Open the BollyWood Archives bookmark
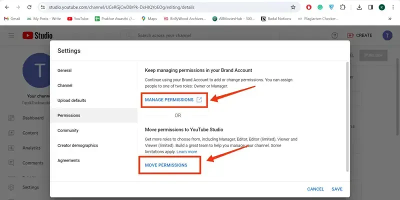This screenshot has width=400, height=200. pyautogui.click(x=184, y=18)
